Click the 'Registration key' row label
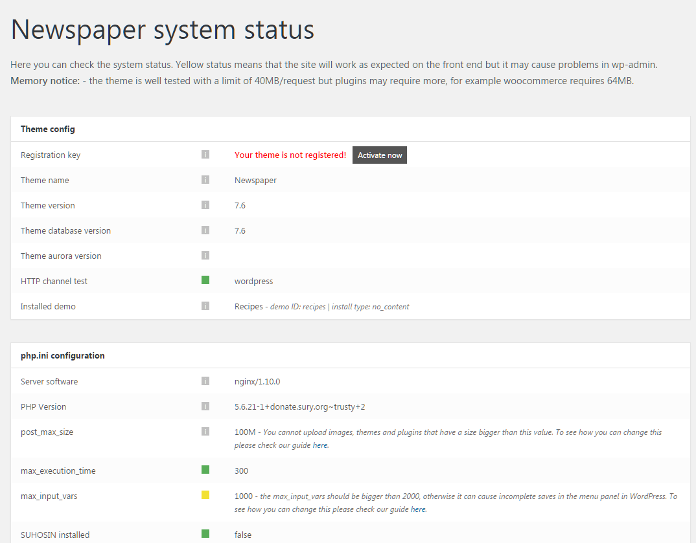 point(50,155)
